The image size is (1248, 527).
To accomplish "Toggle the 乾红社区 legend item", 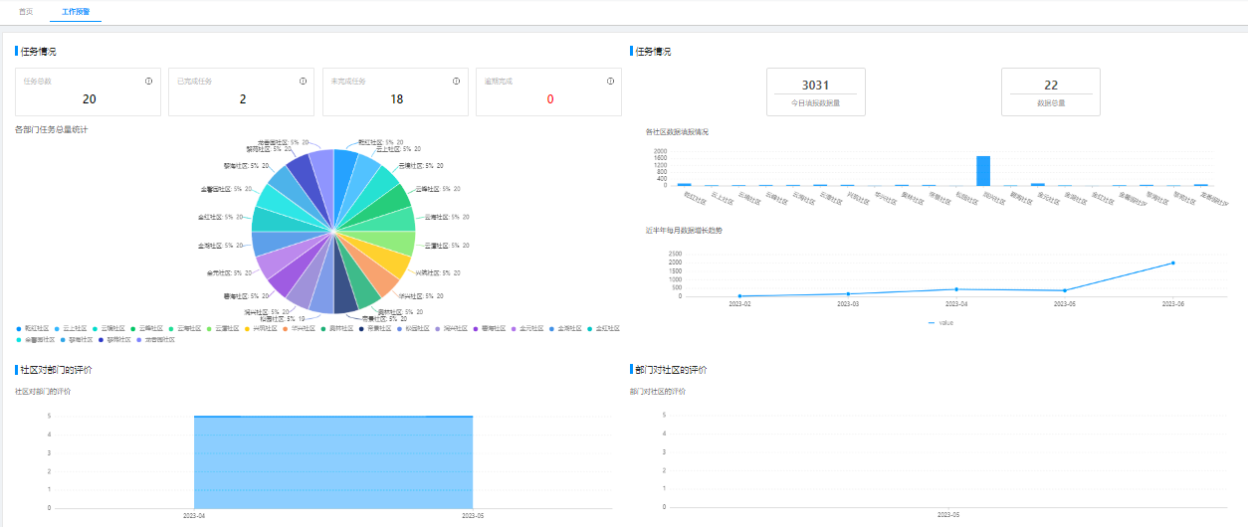I will point(36,328).
